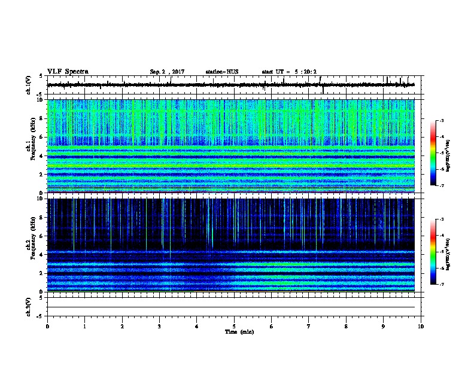Click time tick label 5 on the x-axis
This screenshot has width=474, height=366.
[234, 327]
